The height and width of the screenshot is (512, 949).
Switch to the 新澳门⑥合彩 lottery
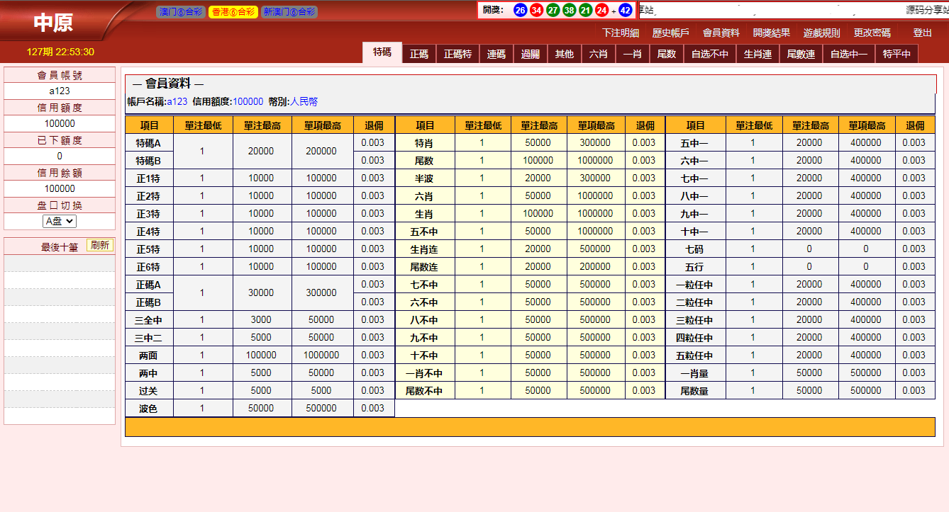pos(289,12)
